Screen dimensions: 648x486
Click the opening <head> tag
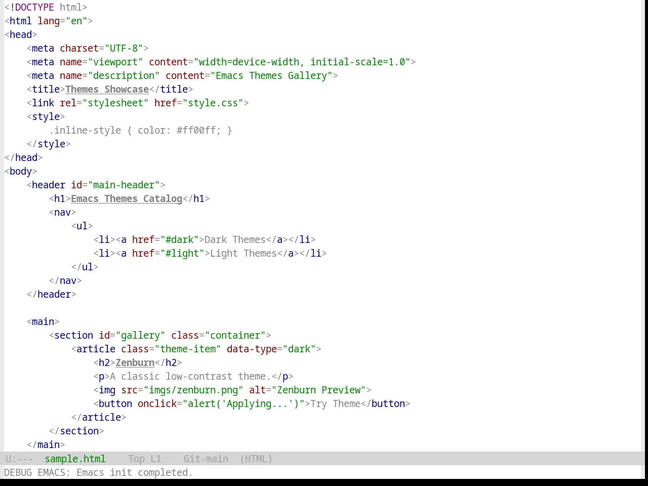(x=21, y=35)
